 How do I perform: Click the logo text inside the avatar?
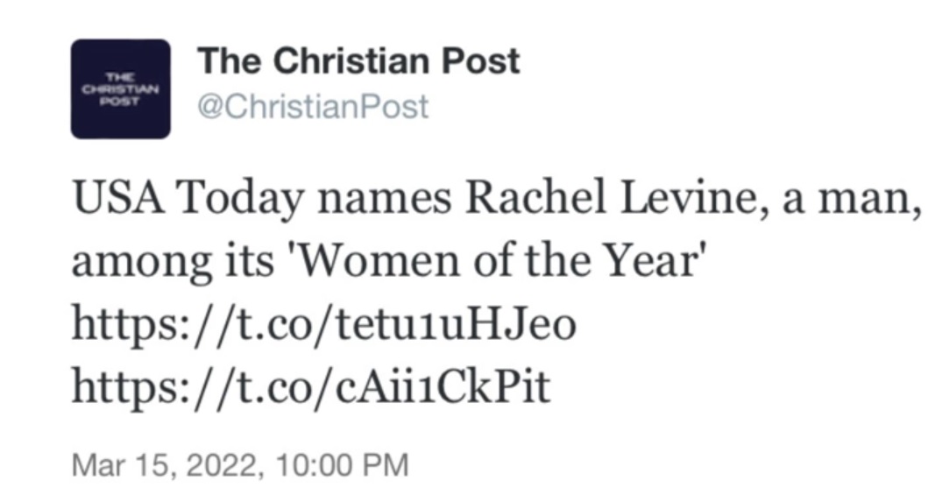pos(121,89)
